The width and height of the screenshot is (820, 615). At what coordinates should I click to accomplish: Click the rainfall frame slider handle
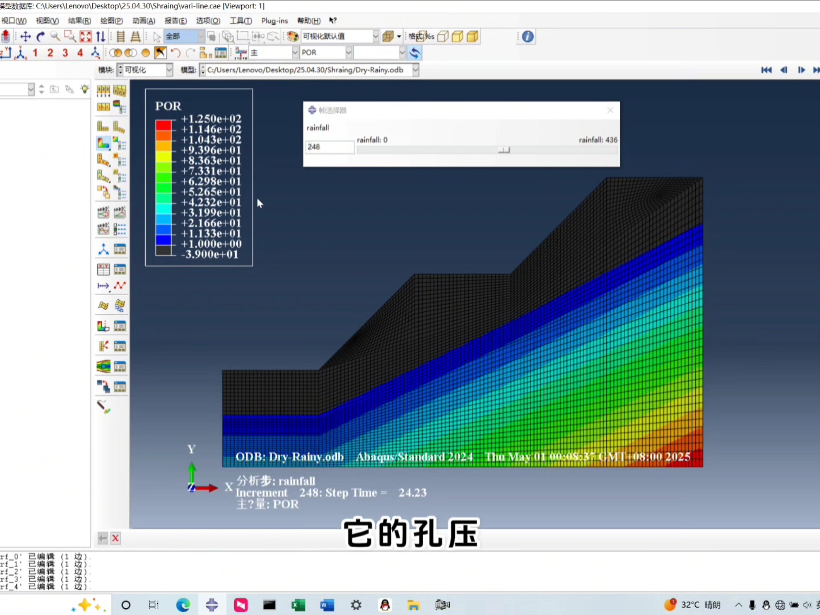[x=504, y=150]
